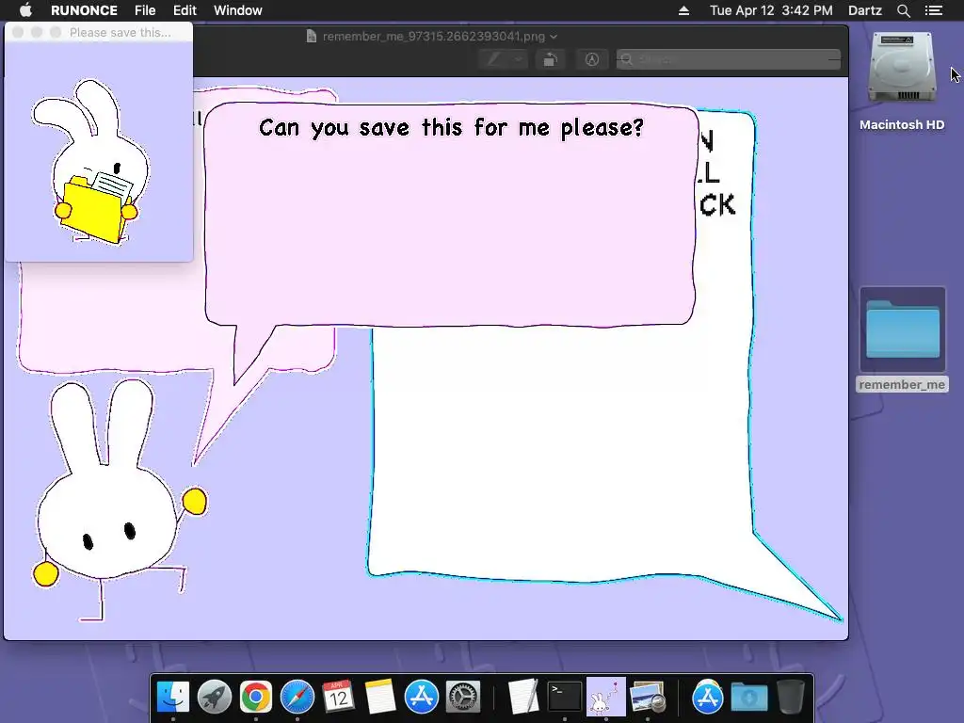Click the 'Please save this...' window title
The width and height of the screenshot is (964, 723).
120,33
